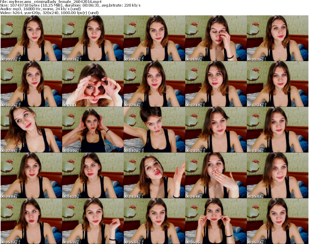
Task: Open the thumbnail at 00:03:35
Action: click(x=216, y=130)
